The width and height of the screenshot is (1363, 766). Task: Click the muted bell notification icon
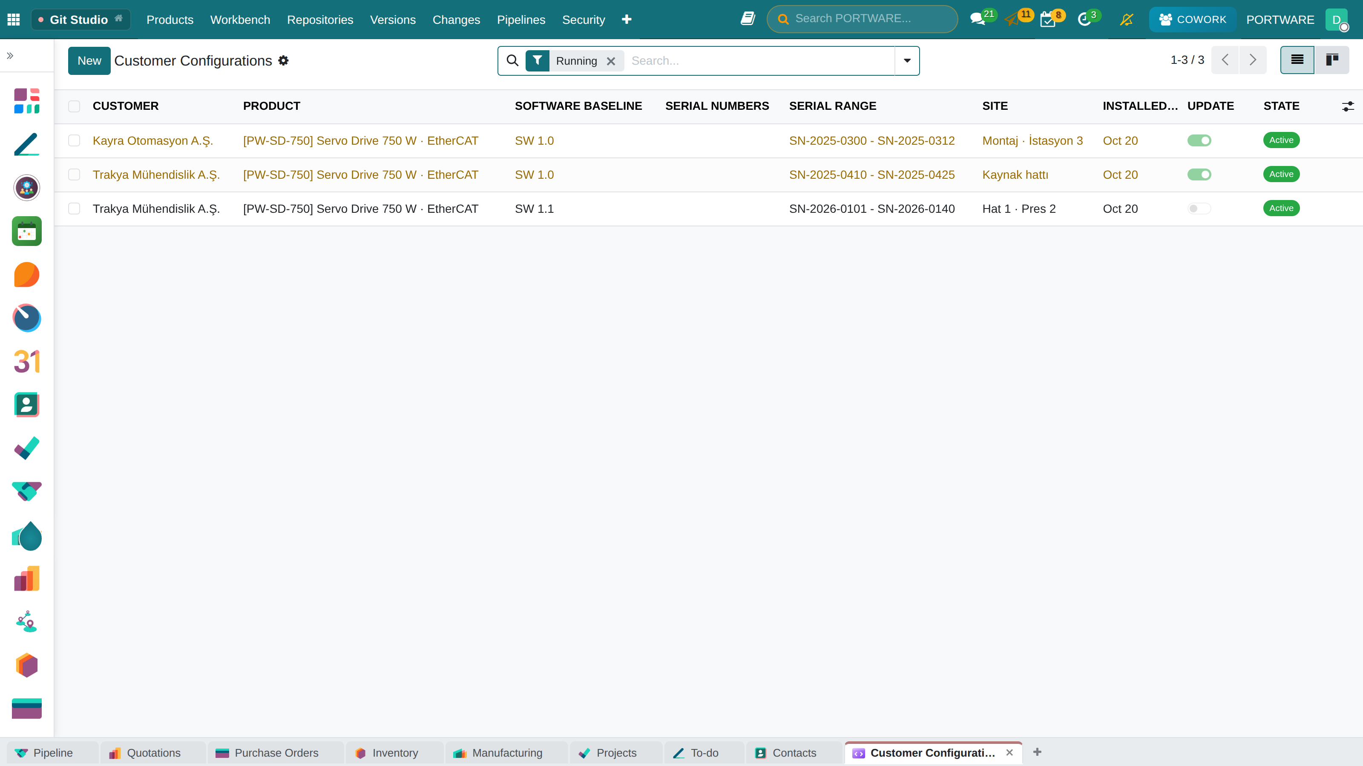[x=1127, y=20]
